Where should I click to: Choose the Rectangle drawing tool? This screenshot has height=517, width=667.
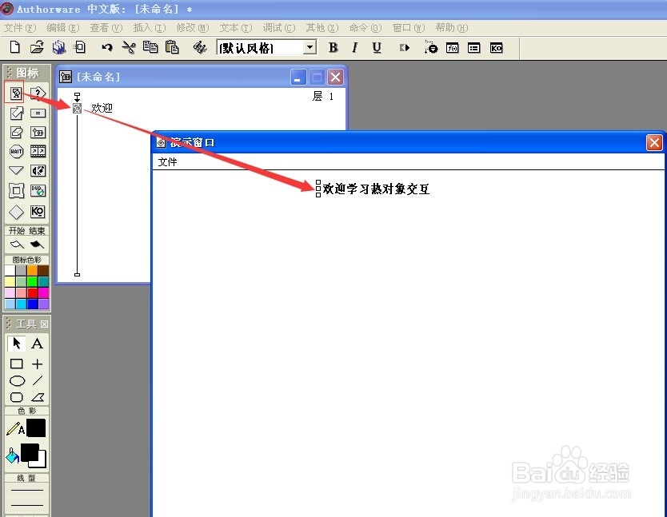(x=16, y=364)
